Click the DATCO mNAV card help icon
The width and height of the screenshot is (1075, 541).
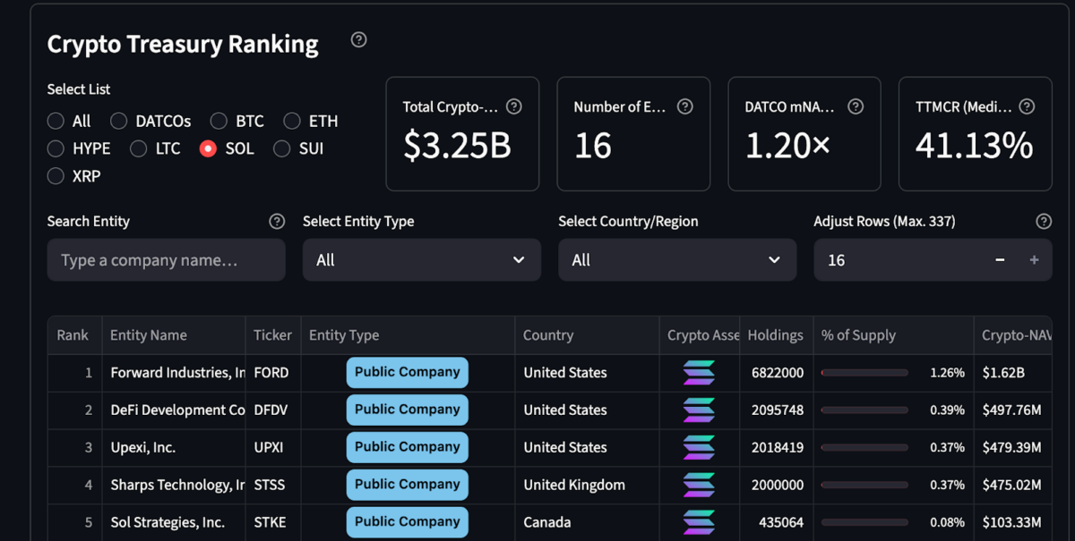point(856,106)
